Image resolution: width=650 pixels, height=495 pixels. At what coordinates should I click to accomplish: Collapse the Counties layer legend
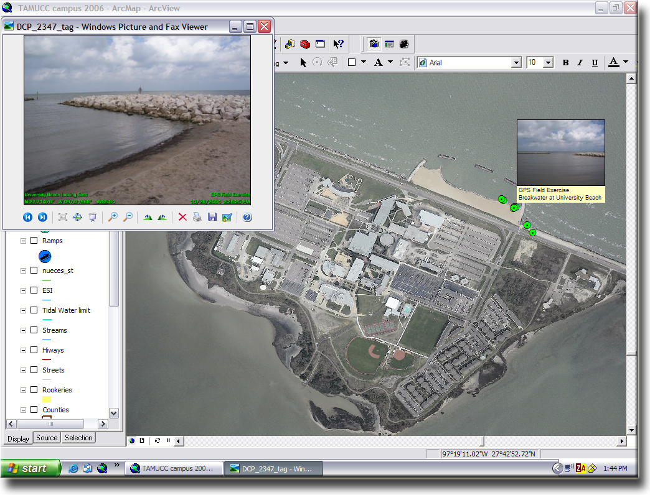pos(23,410)
